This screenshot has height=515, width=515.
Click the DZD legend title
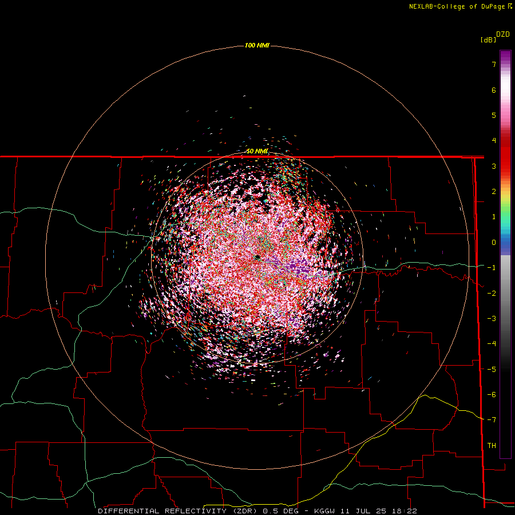[x=503, y=34]
